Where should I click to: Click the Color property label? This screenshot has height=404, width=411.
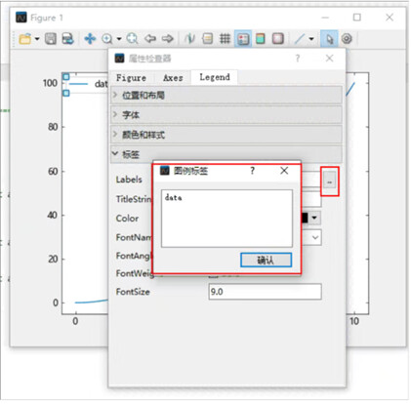coord(127,218)
